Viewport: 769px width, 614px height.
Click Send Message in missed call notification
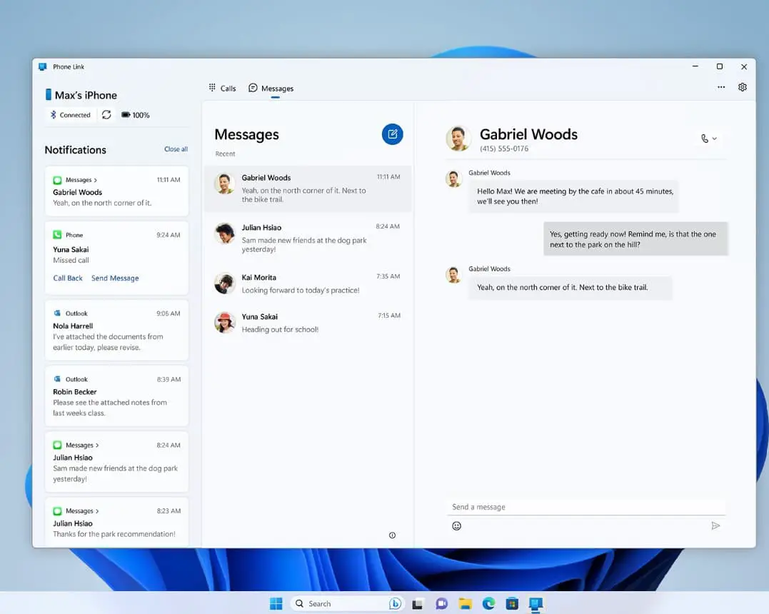[x=115, y=278]
